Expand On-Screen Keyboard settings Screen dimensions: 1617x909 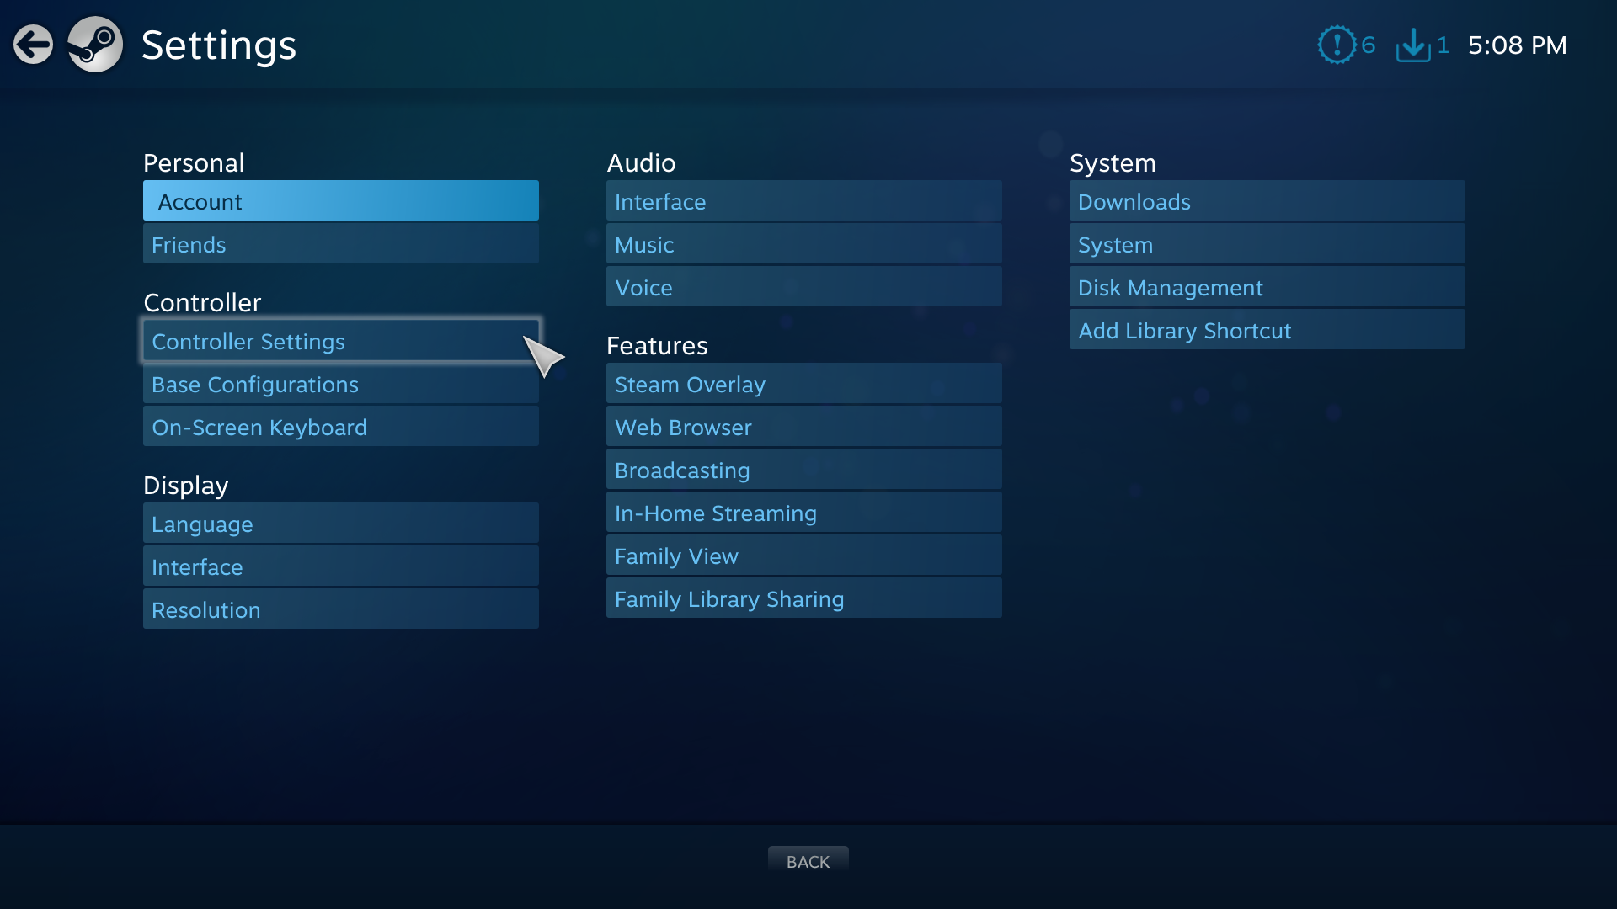point(260,428)
